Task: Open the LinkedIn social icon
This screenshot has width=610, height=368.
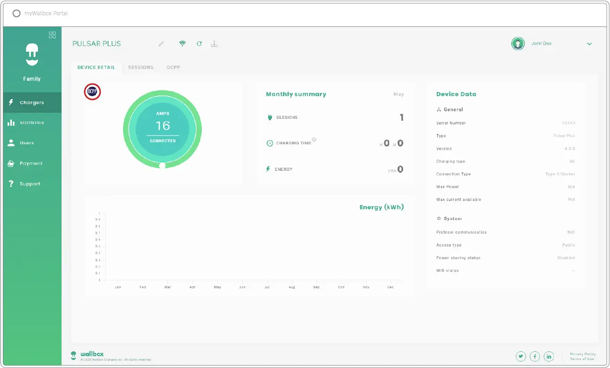Action: point(549,356)
